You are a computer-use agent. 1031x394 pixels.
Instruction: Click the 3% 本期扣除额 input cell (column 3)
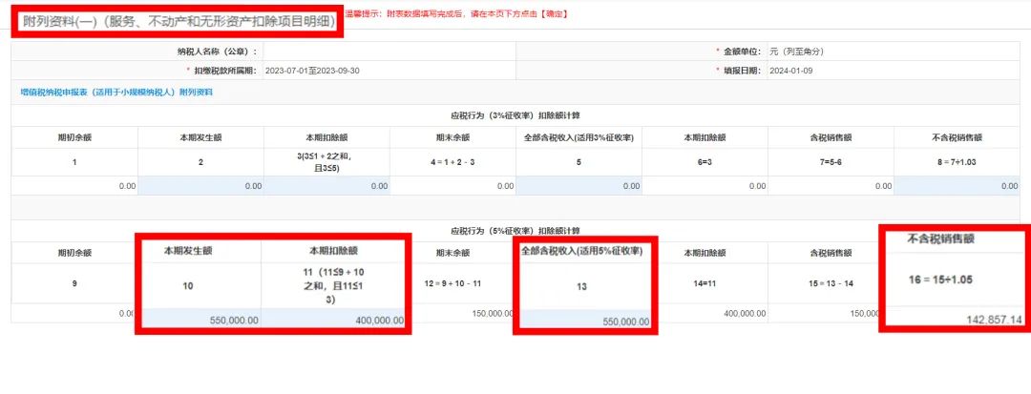pos(327,186)
